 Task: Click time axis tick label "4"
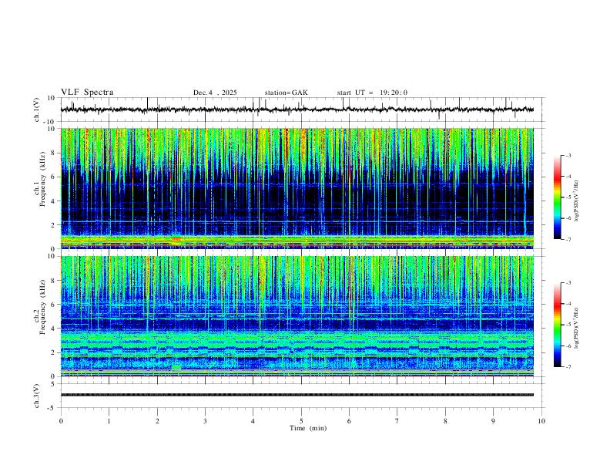[x=253, y=421]
